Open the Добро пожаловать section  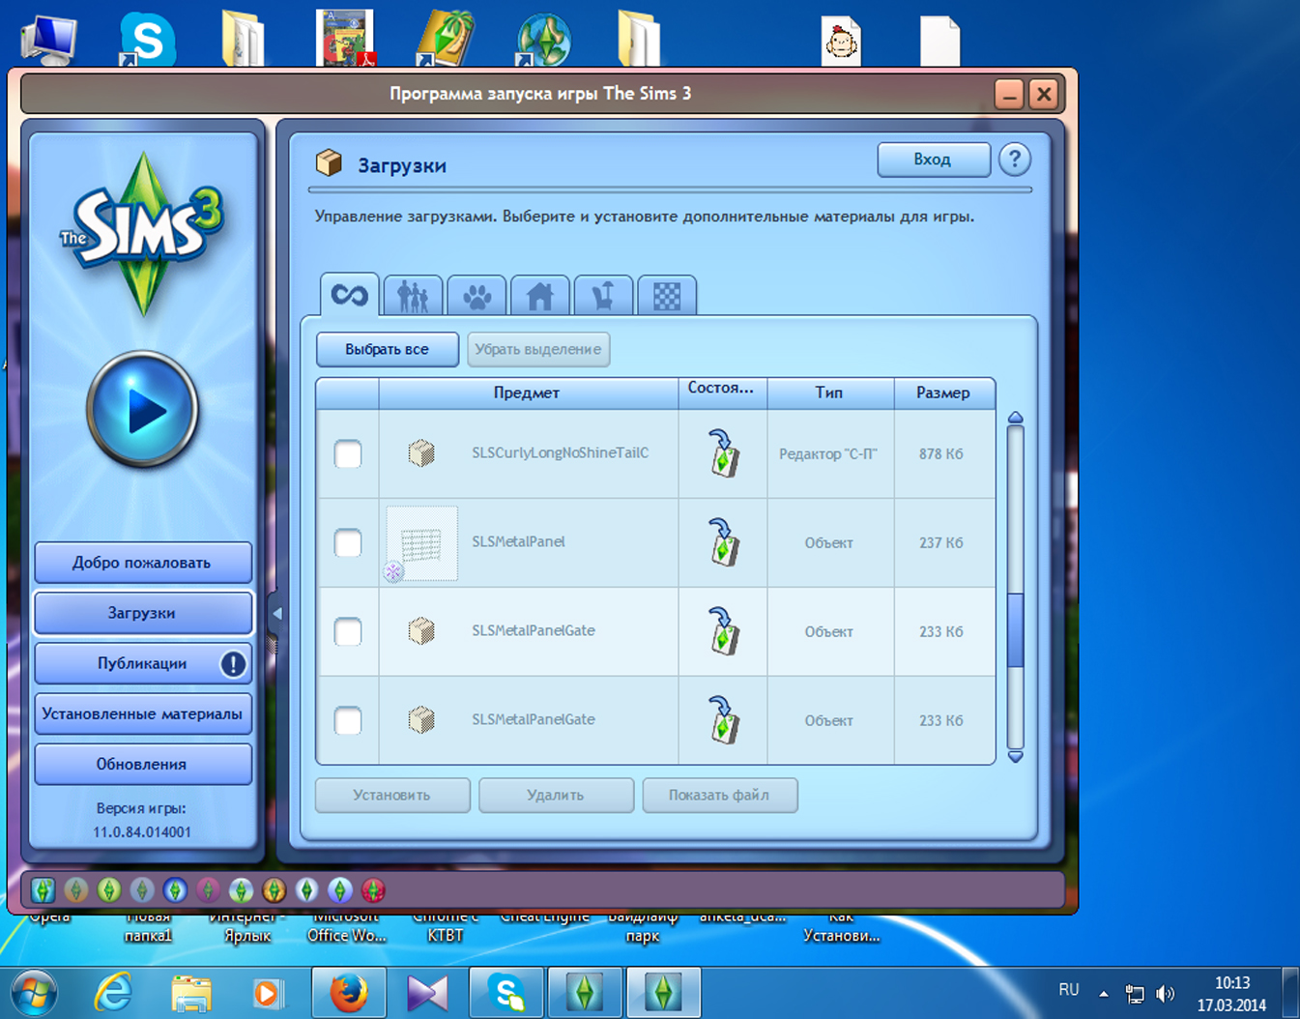(143, 563)
